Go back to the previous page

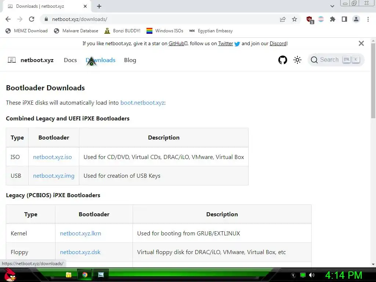[8, 19]
